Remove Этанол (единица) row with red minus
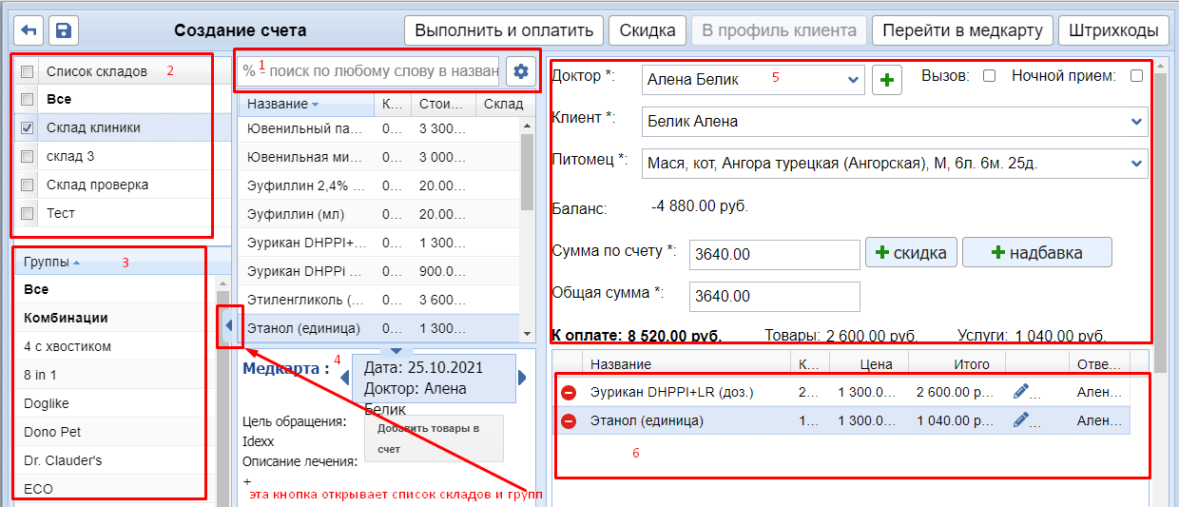Screen dimensions: 1179x507 click(x=569, y=420)
